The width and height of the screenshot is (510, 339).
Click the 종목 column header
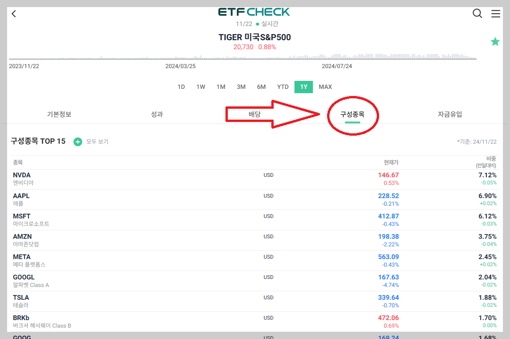18,162
